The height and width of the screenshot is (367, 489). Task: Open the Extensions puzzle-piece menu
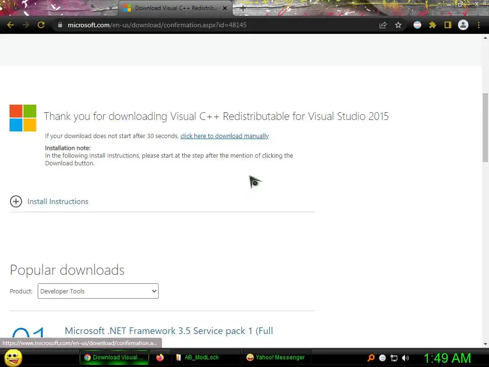pyautogui.click(x=432, y=25)
